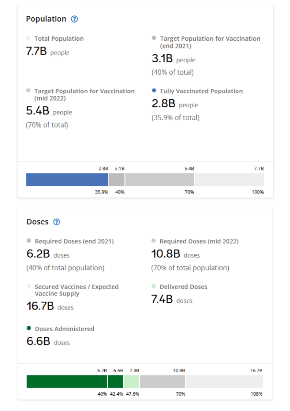The width and height of the screenshot is (290, 411).
Task: Click the gray Required Doses (end 2021) dot
Action: coord(29,240)
